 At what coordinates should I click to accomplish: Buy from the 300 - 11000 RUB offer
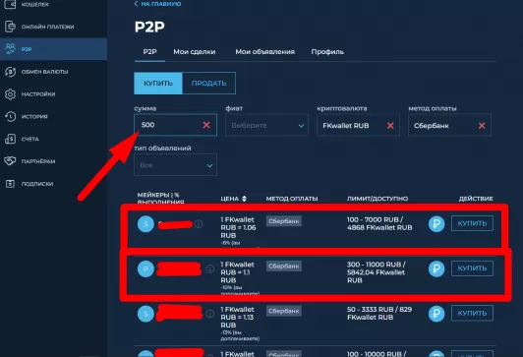472,268
